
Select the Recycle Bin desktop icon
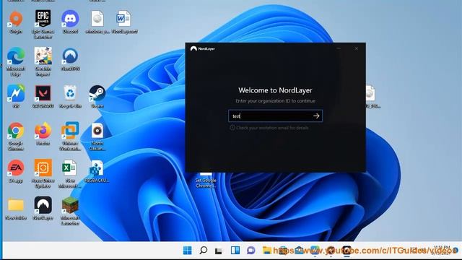click(70, 96)
